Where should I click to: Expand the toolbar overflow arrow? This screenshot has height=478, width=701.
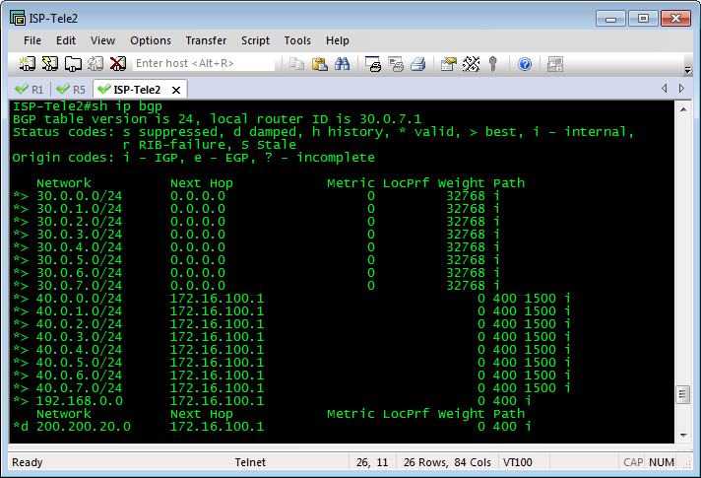pos(687,69)
